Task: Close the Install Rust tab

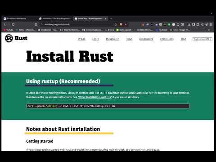Action: tap(106, 18)
